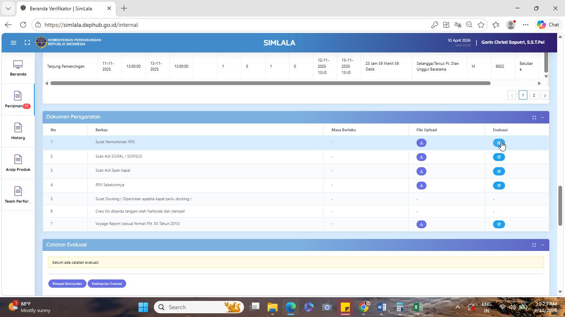Click the page vertical scrollbar thumb

pyautogui.click(x=560, y=206)
